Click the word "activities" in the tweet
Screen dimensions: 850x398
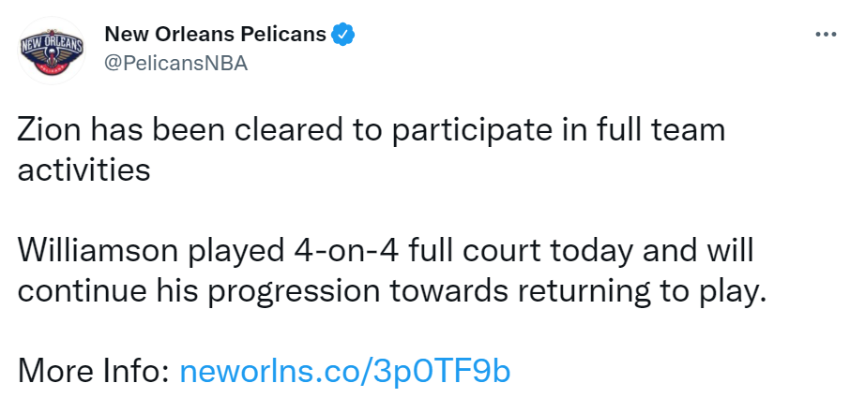(84, 170)
